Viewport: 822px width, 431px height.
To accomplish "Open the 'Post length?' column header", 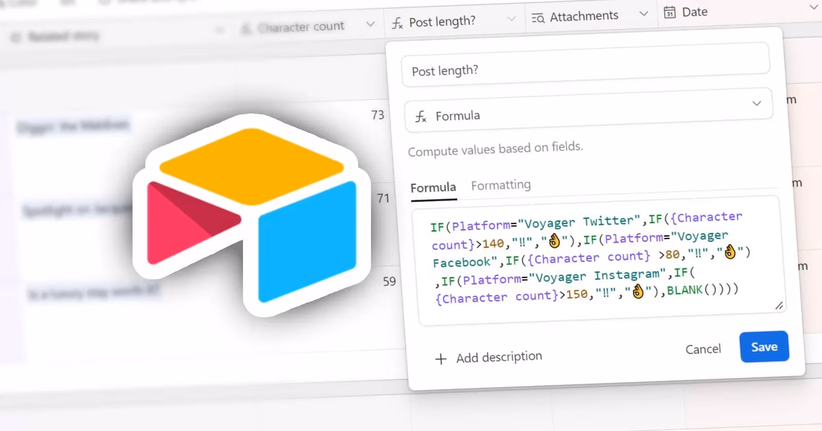I will [454, 22].
